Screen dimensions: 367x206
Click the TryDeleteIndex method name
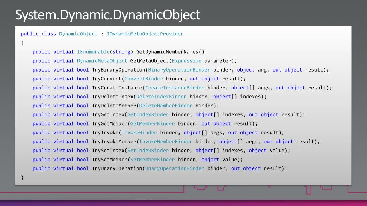coord(113,97)
